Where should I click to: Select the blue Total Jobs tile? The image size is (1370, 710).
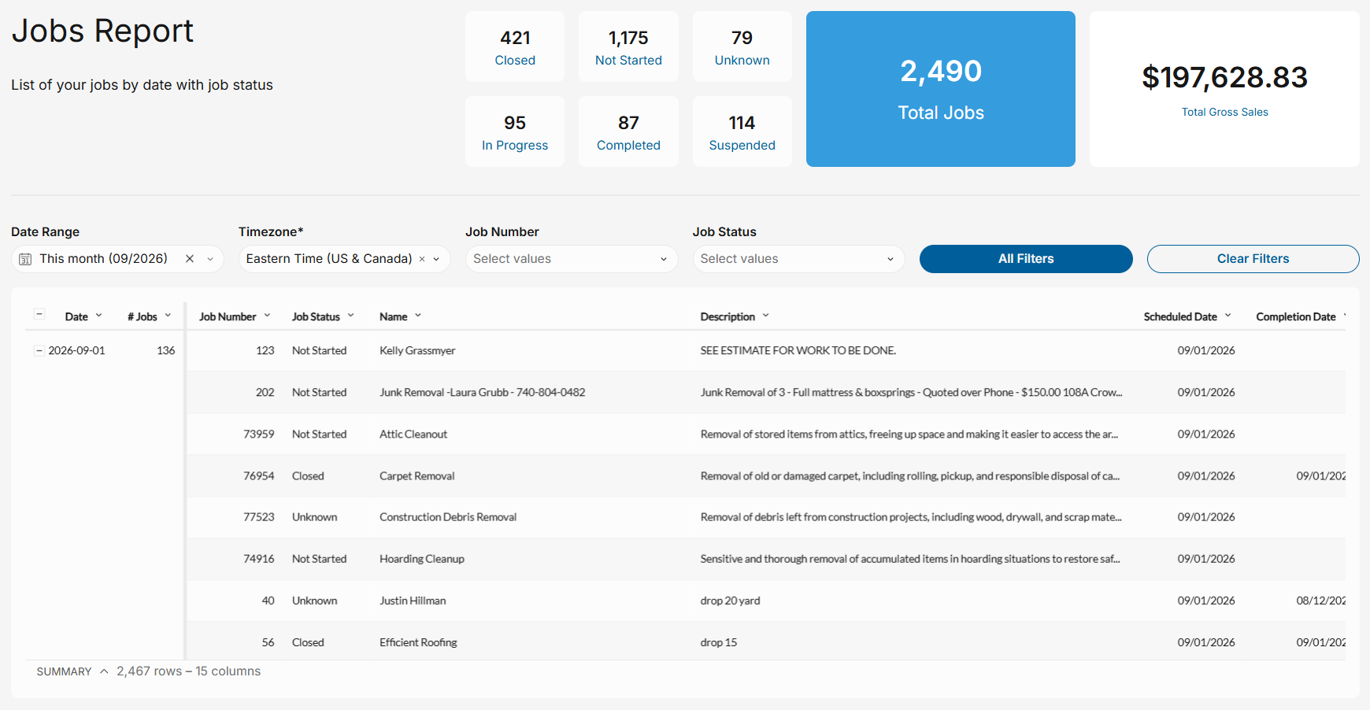pyautogui.click(x=941, y=89)
